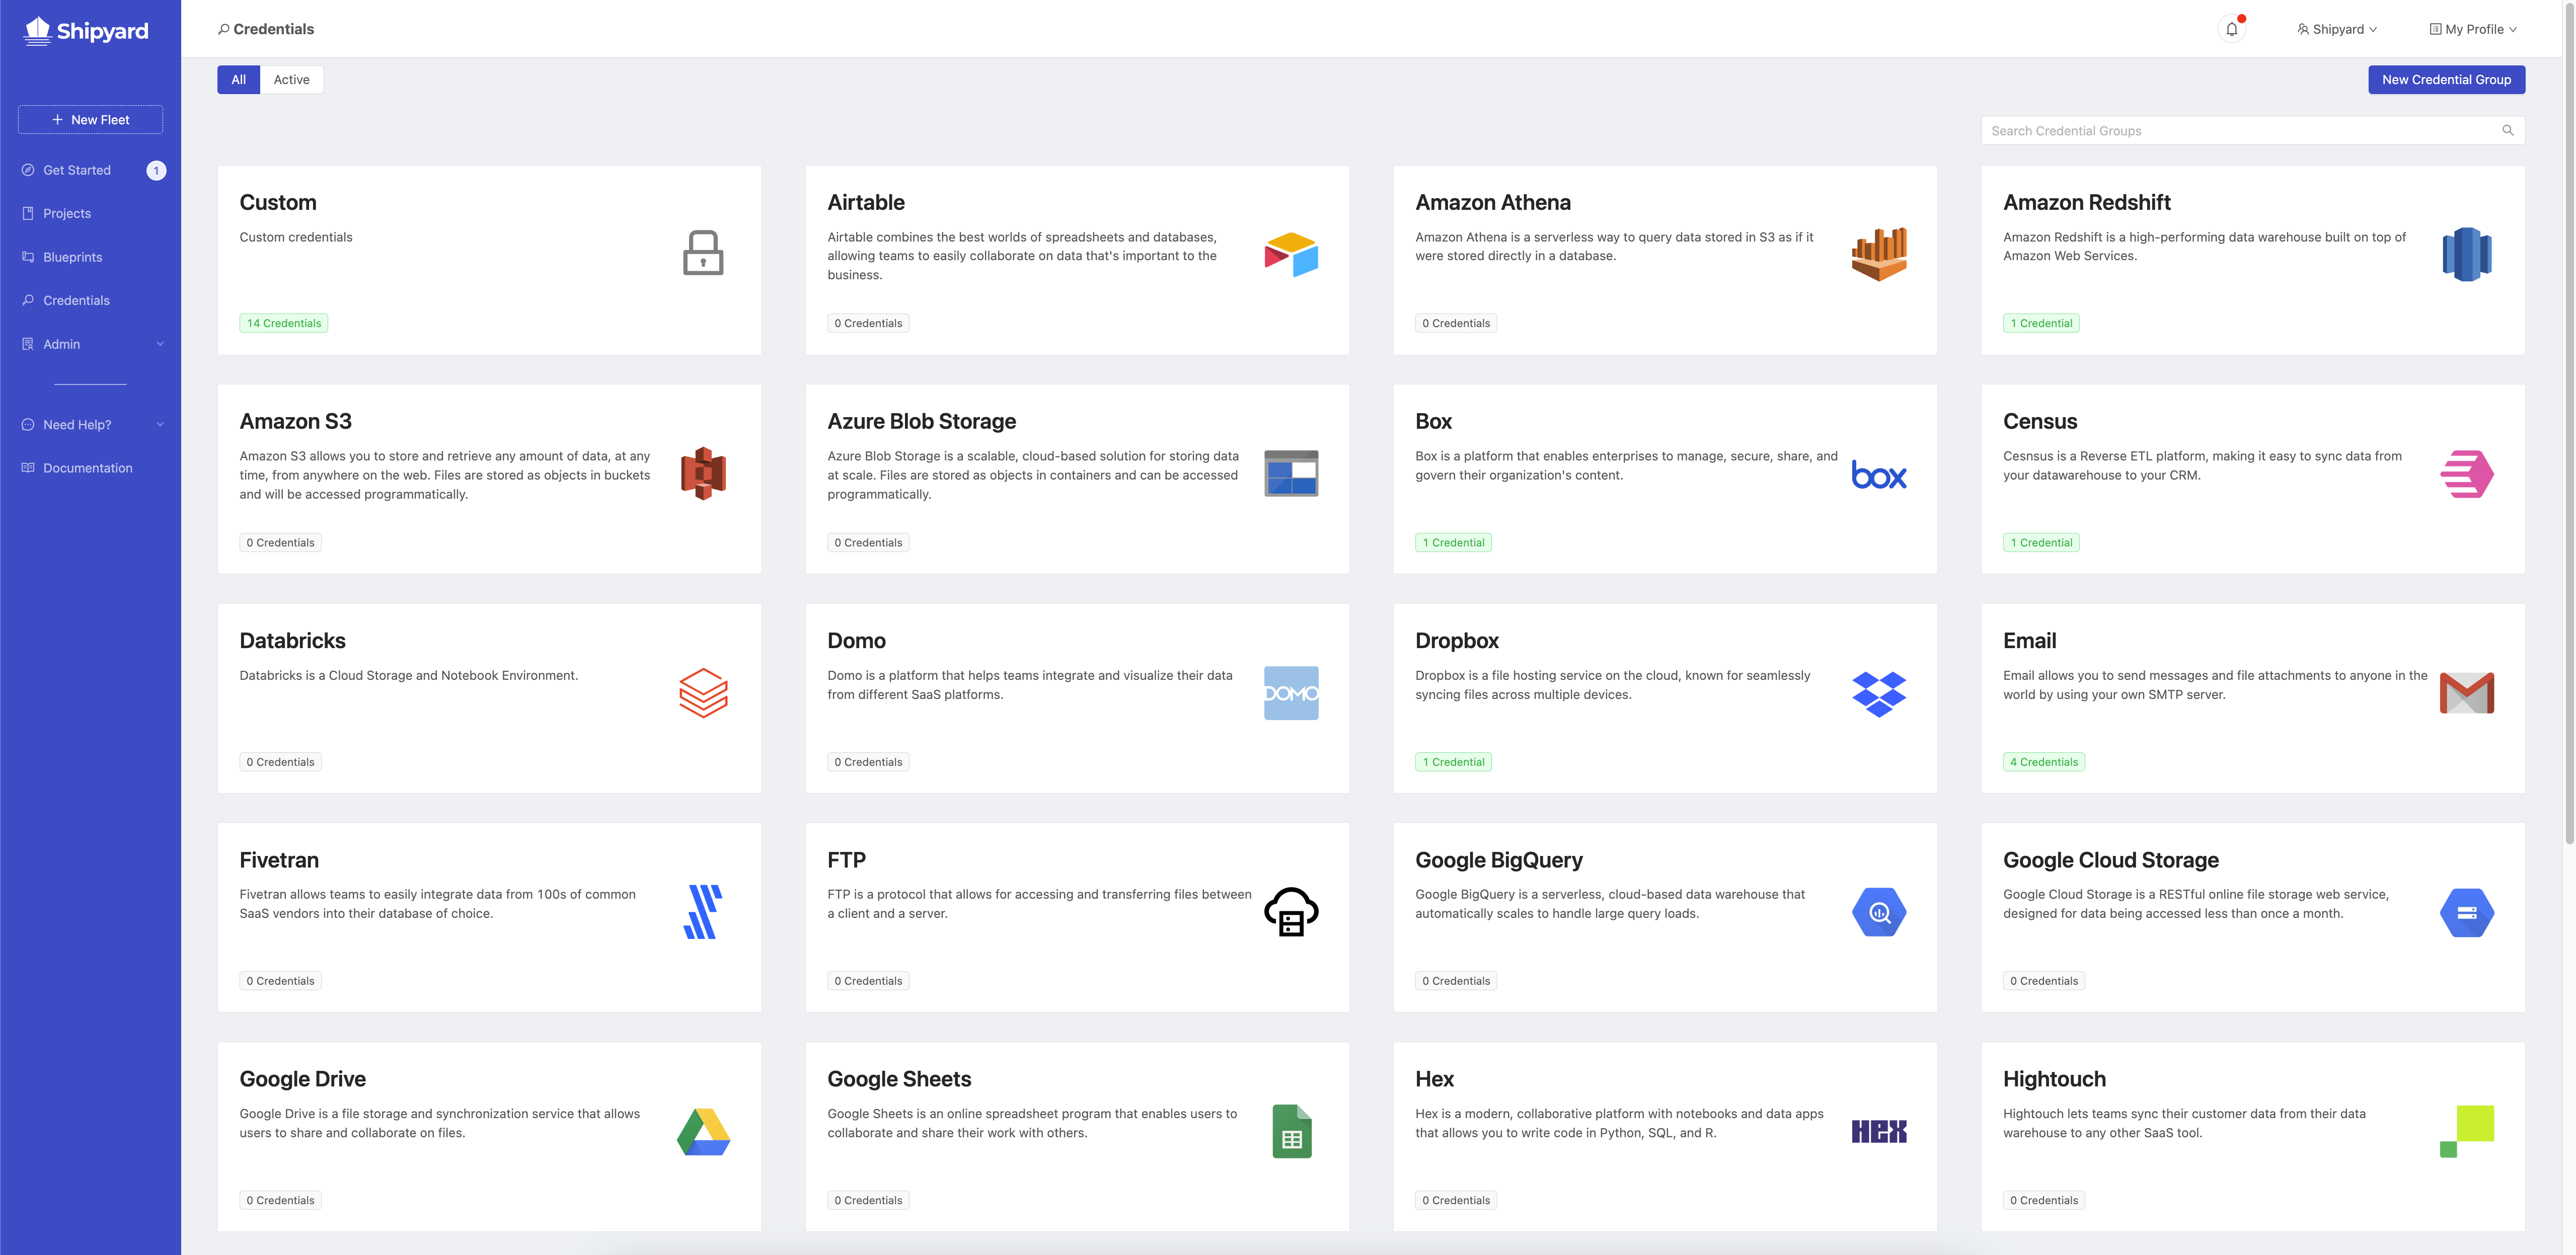Click the FTP cloud server icon

[x=1291, y=912]
